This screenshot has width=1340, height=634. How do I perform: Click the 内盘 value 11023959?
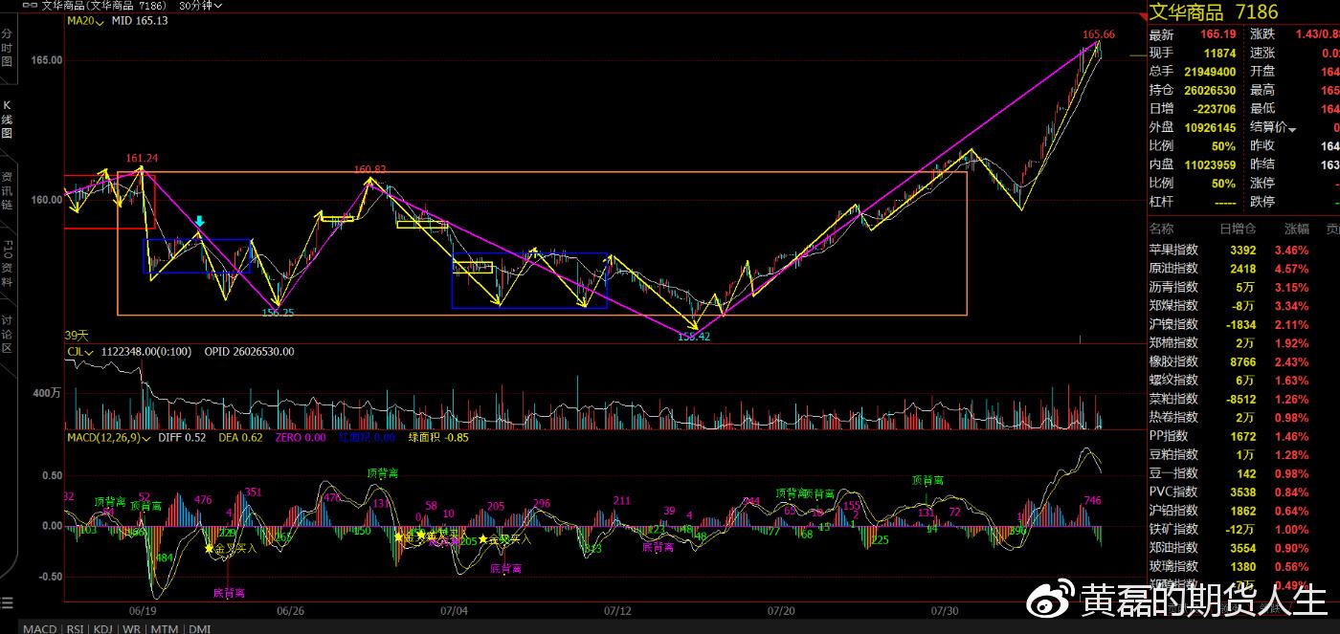(x=1210, y=164)
